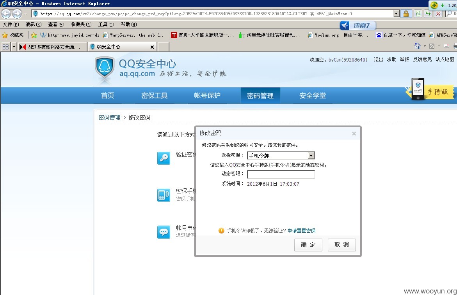Image resolution: width=457 pixels, height=295 pixels.
Task: Click the 反馈意见 feedback link
Action: coord(422,59)
